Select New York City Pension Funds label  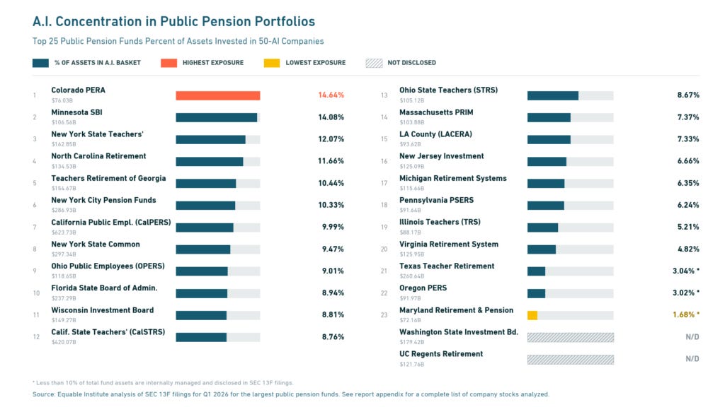point(103,200)
